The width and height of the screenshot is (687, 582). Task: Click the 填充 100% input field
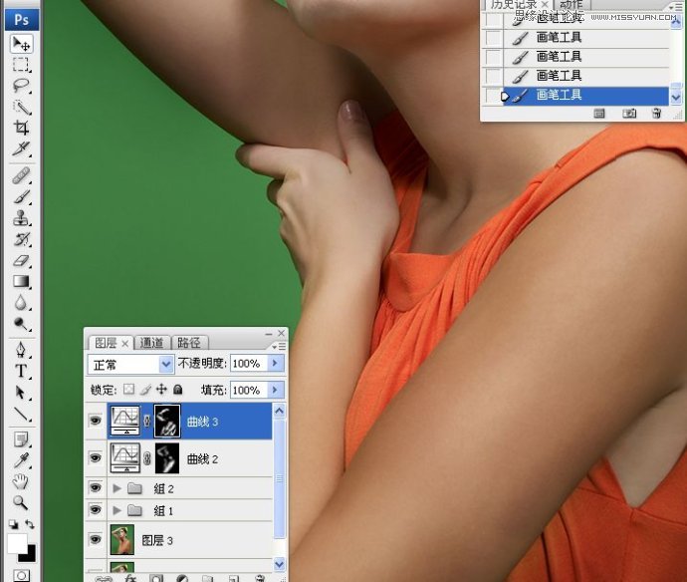[249, 390]
